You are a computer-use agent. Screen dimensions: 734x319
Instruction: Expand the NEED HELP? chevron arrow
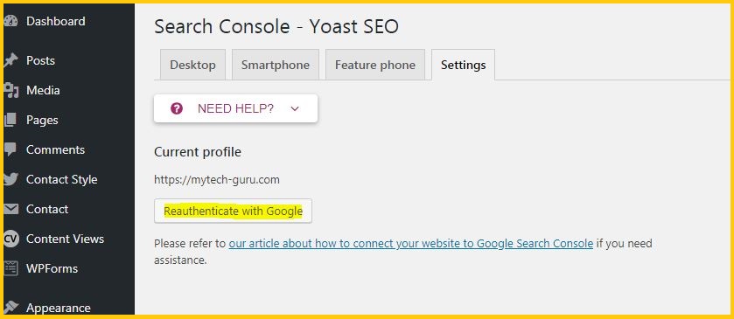295,109
